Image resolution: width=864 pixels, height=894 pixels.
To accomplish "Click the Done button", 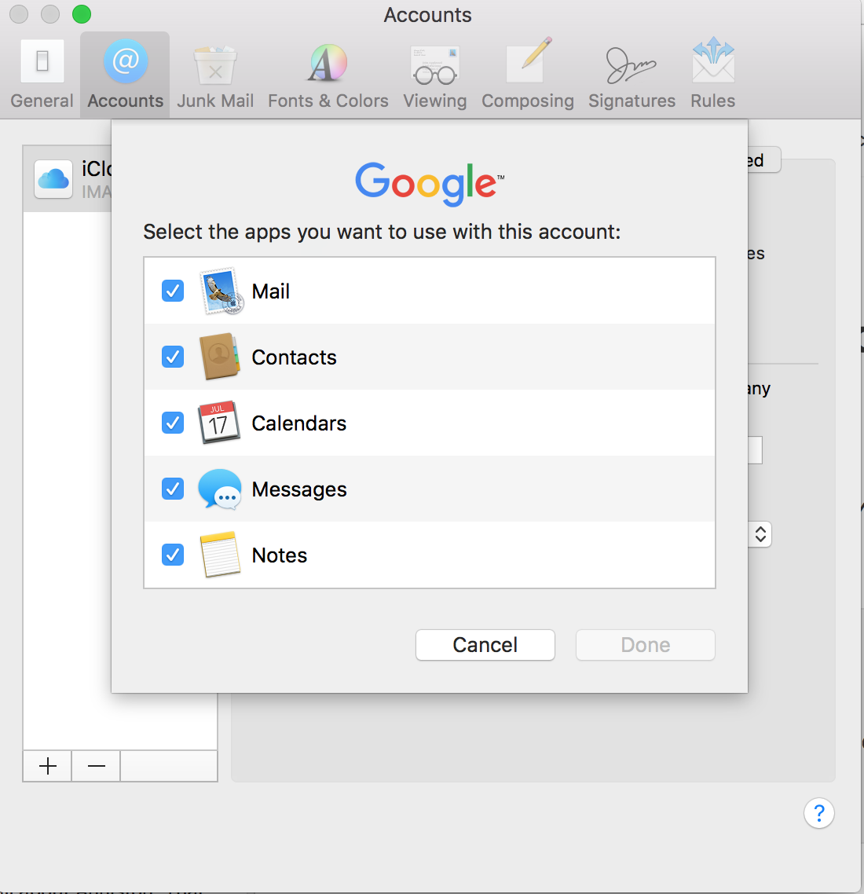I will pyautogui.click(x=645, y=645).
